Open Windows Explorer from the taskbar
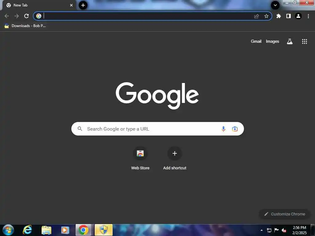The width and height of the screenshot is (315, 236). pos(46,230)
